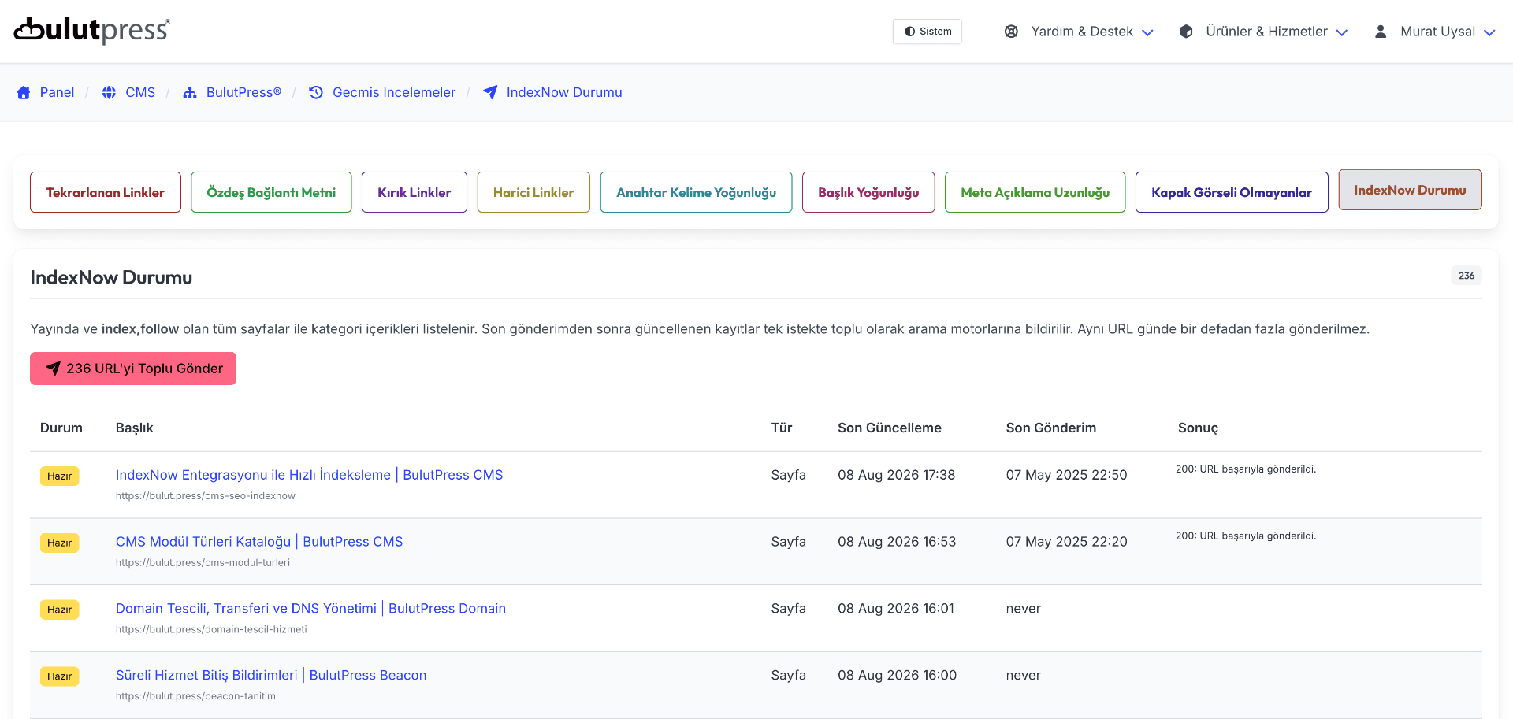This screenshot has width=1513, height=719.
Task: Click the BulutPress logo
Action: coord(92,31)
